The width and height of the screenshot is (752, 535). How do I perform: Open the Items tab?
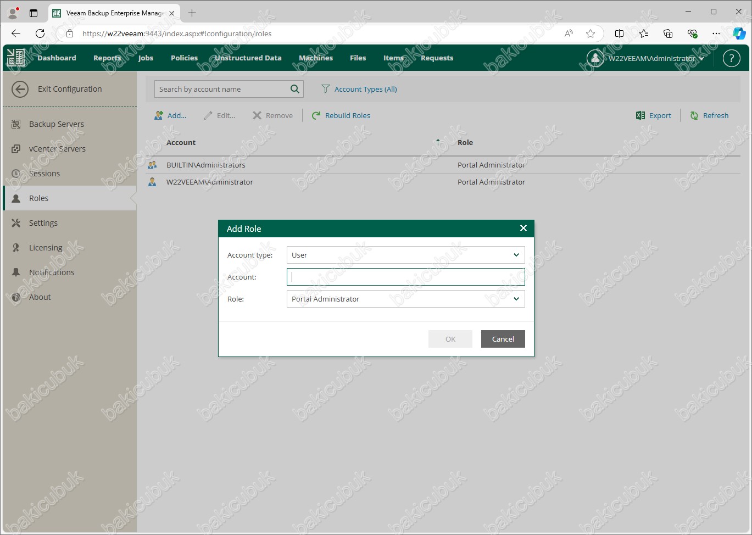393,58
